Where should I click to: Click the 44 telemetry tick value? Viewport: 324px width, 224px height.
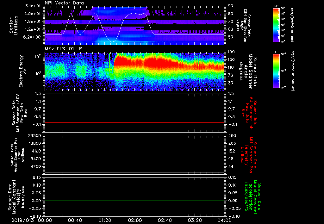tap(231, 166)
